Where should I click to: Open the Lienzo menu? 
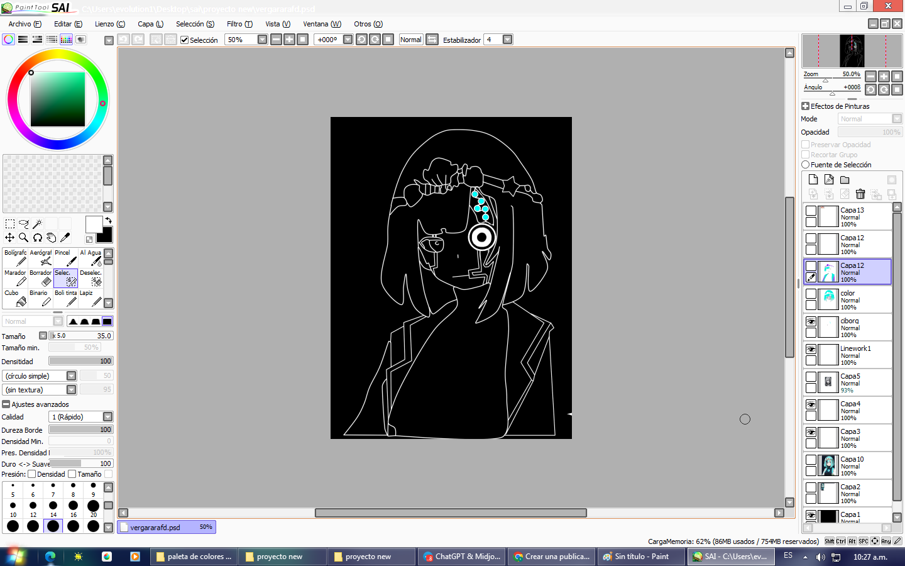(110, 24)
